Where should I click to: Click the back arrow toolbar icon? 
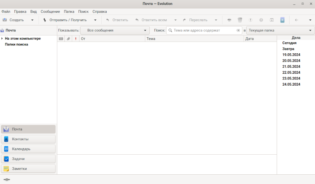296,20
